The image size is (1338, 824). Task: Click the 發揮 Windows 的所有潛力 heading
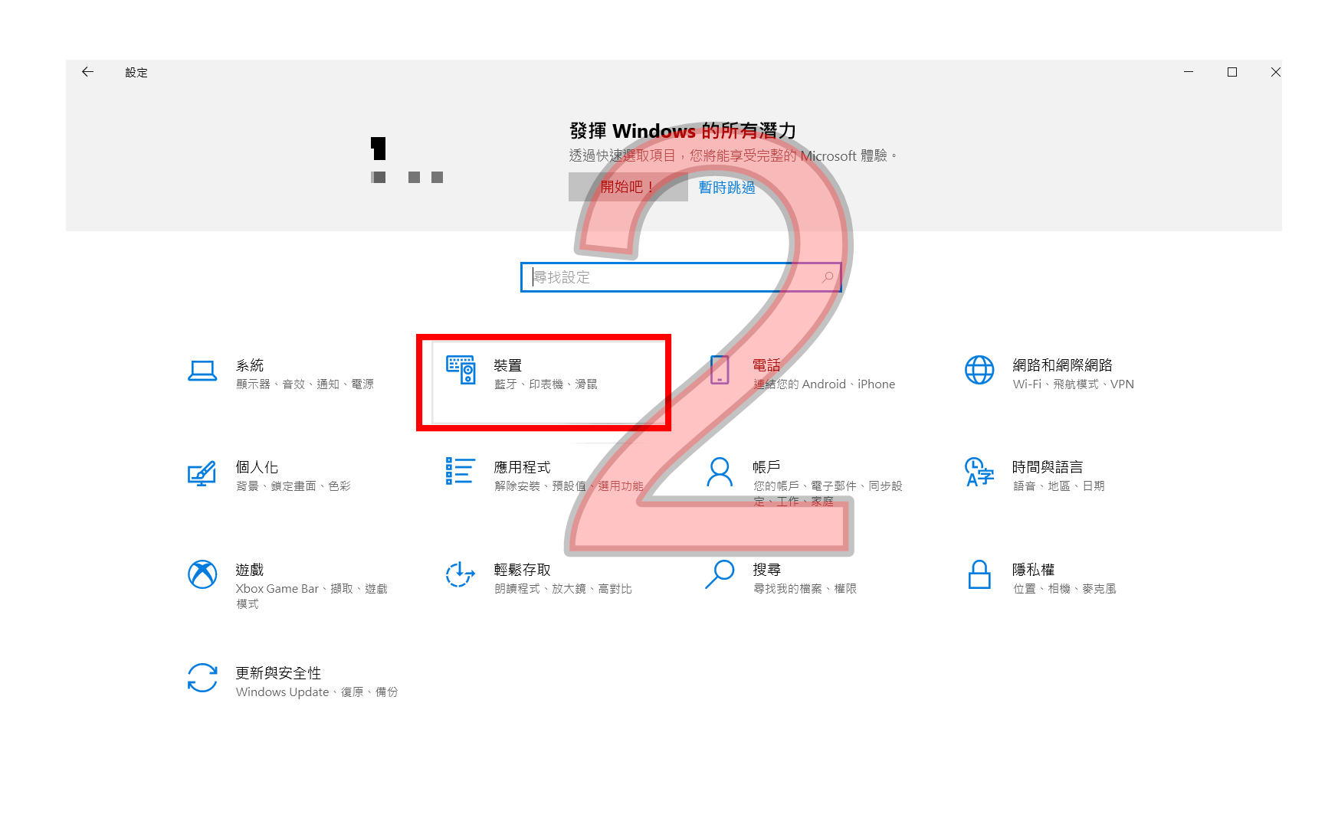tap(683, 131)
